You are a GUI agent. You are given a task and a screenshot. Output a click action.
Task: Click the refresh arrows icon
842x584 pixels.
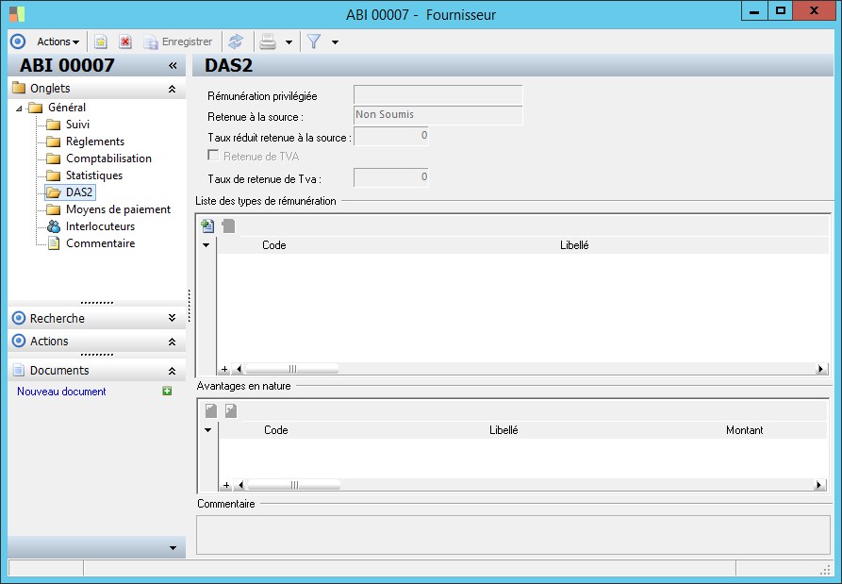pos(236,42)
